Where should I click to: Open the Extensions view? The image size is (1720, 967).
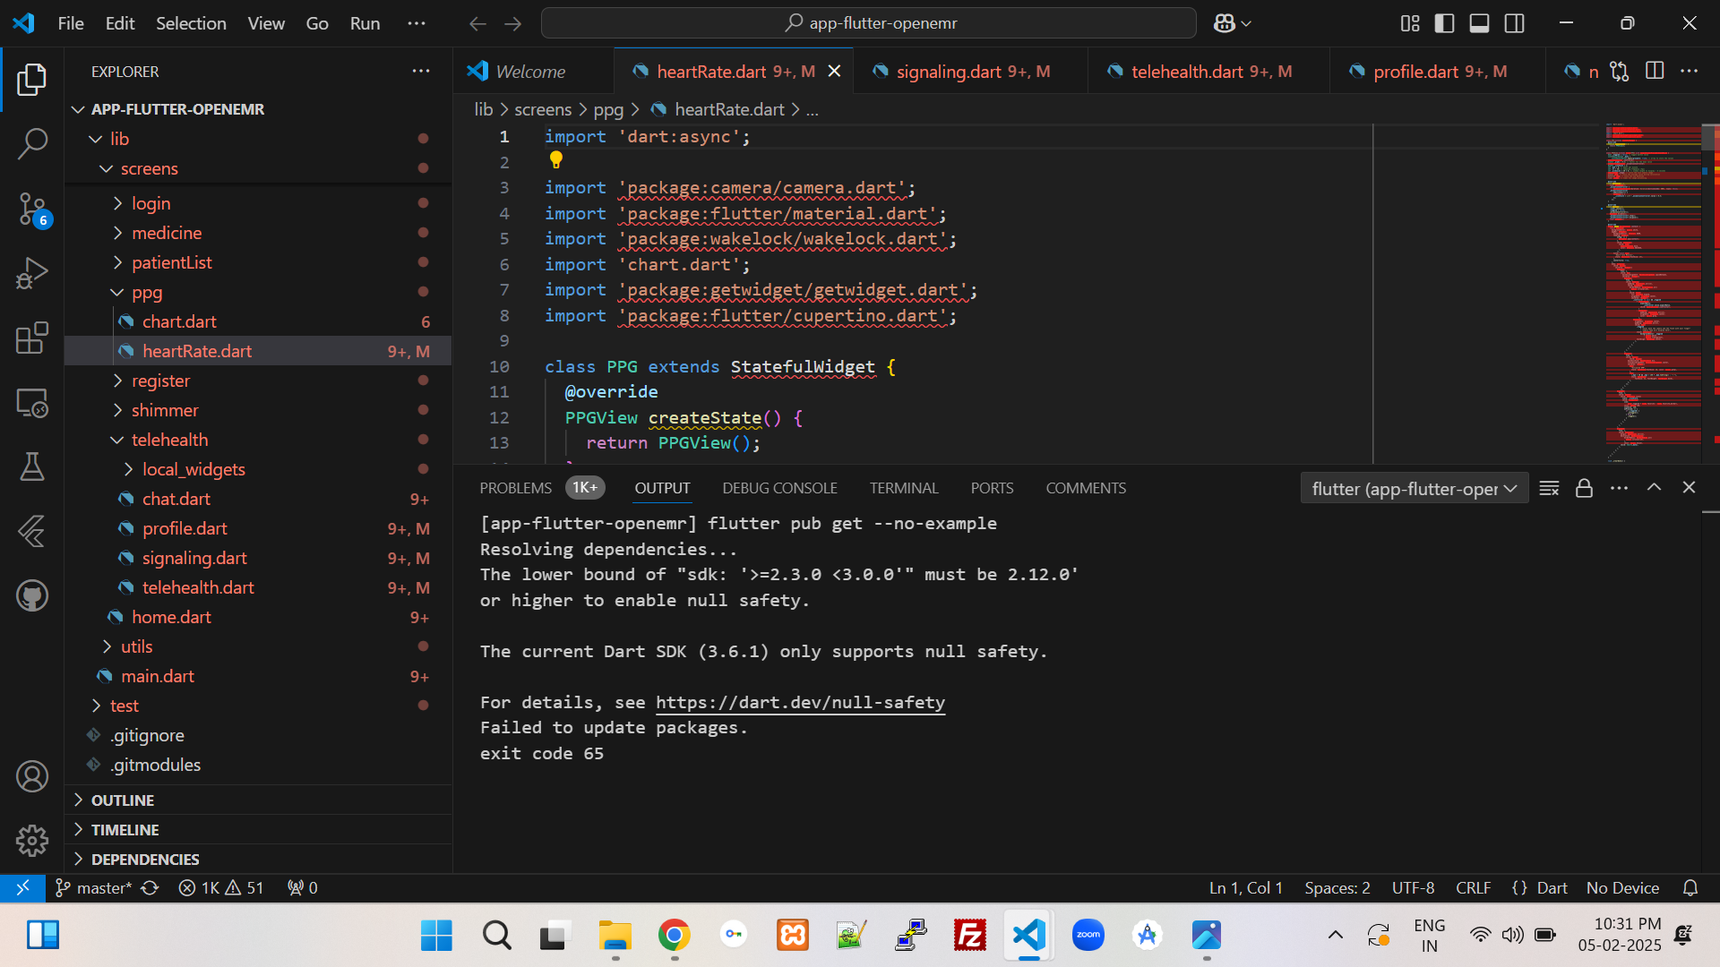(32, 338)
